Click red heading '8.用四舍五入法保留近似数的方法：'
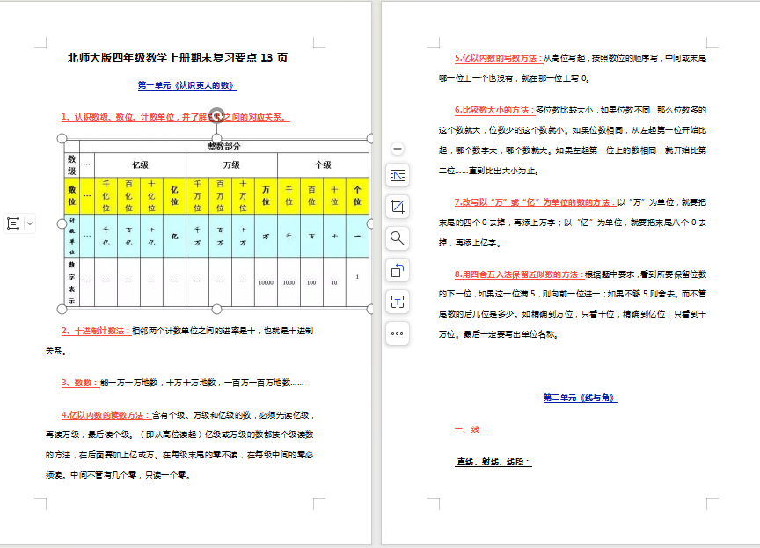 pyautogui.click(x=519, y=274)
